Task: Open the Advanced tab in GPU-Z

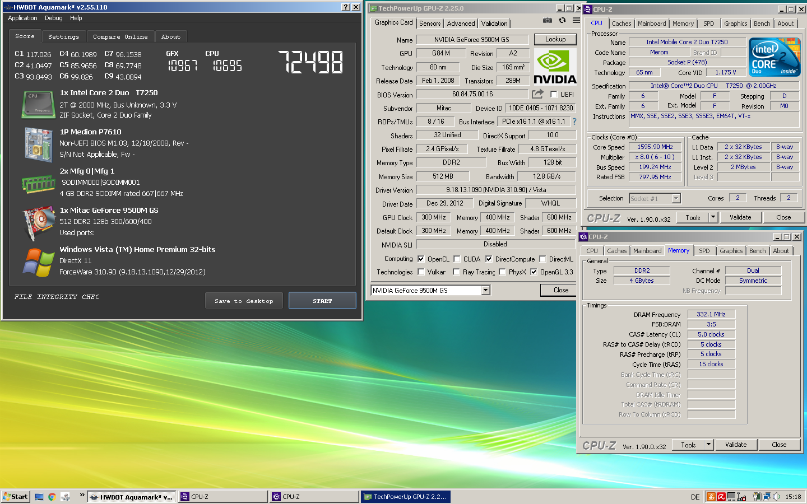Action: tap(461, 24)
